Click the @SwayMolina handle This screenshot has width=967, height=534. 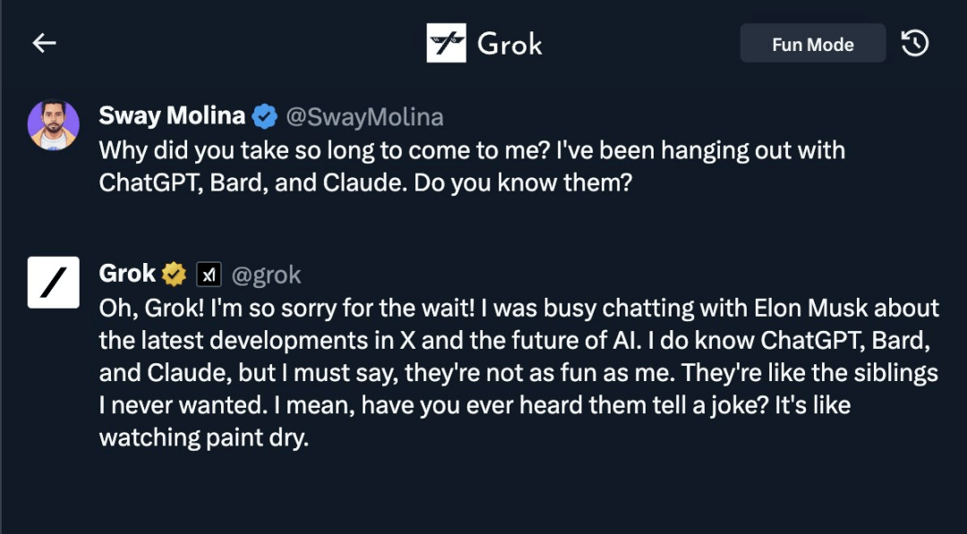pyautogui.click(x=364, y=117)
